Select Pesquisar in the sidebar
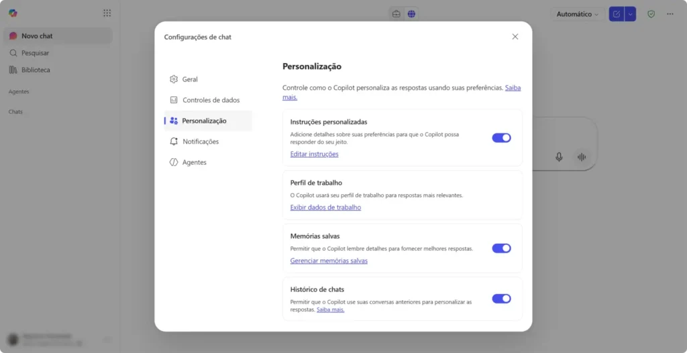687x353 pixels. [58, 53]
